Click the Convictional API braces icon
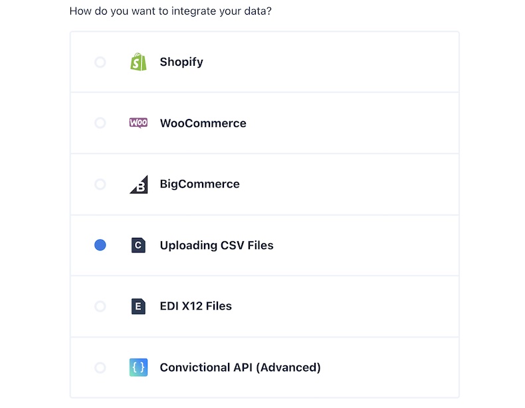The width and height of the screenshot is (525, 408). coord(138,367)
